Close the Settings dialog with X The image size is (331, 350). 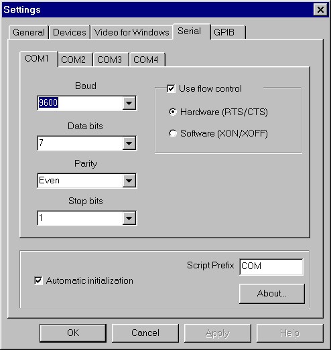point(320,10)
